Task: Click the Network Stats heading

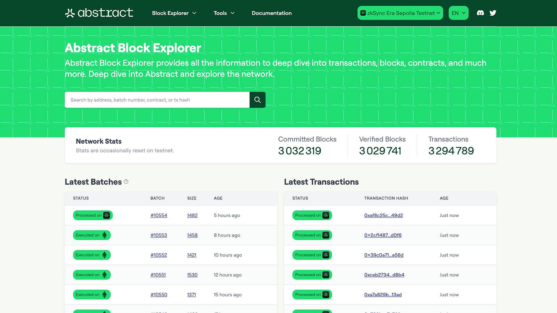Action: (x=99, y=141)
